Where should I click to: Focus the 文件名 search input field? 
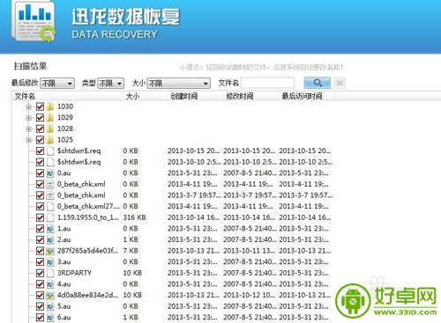point(267,83)
